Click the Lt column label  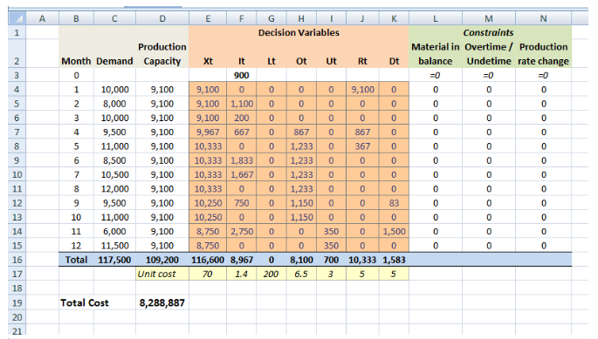click(x=272, y=61)
